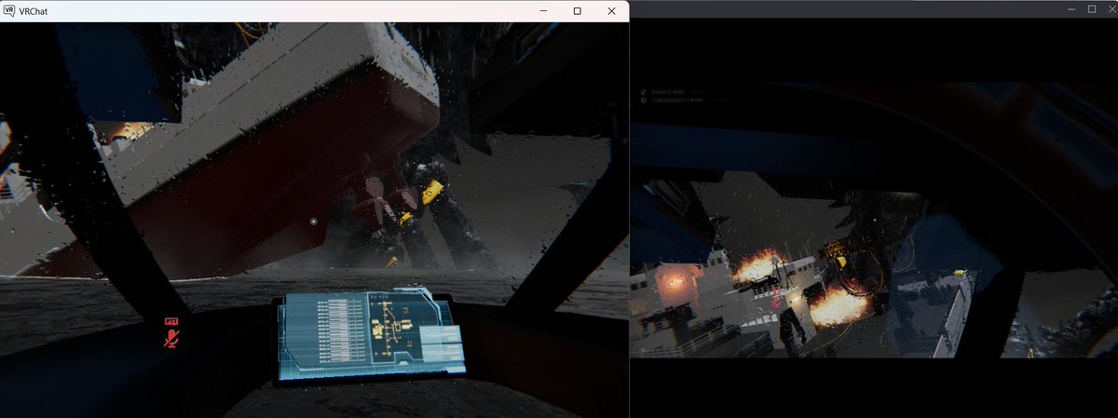This screenshot has height=418, width=1118.
Task: Maximize the VRChat window
Action: [x=578, y=11]
